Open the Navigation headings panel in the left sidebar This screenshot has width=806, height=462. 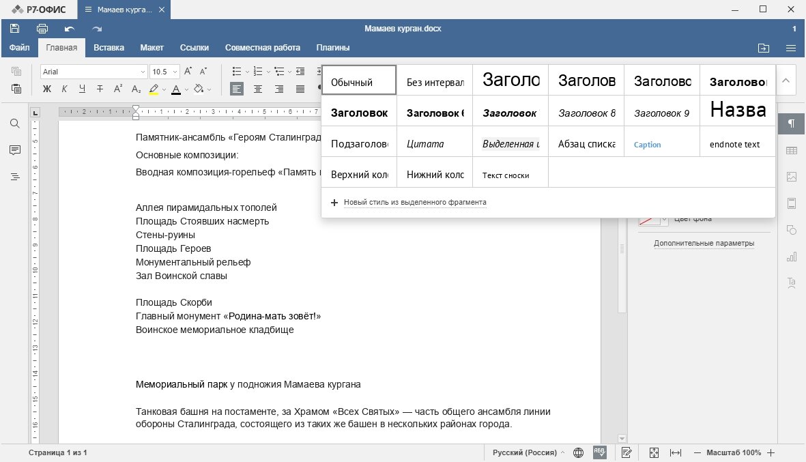coord(15,177)
